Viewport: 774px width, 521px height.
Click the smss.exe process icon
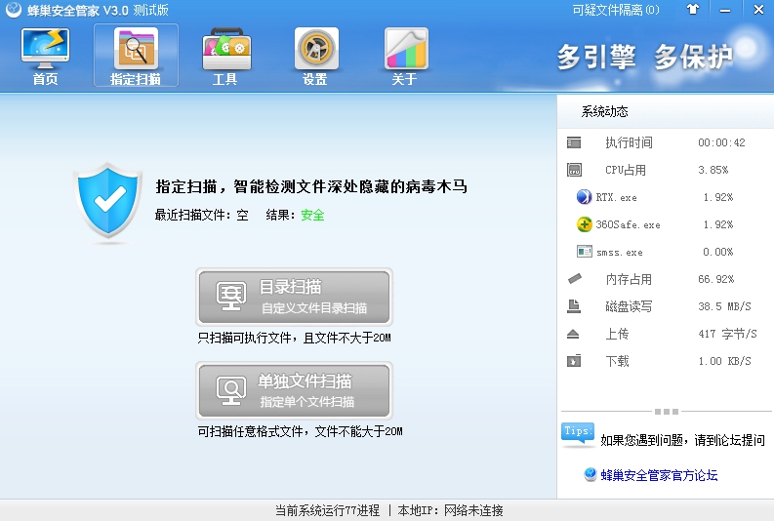tap(585, 252)
